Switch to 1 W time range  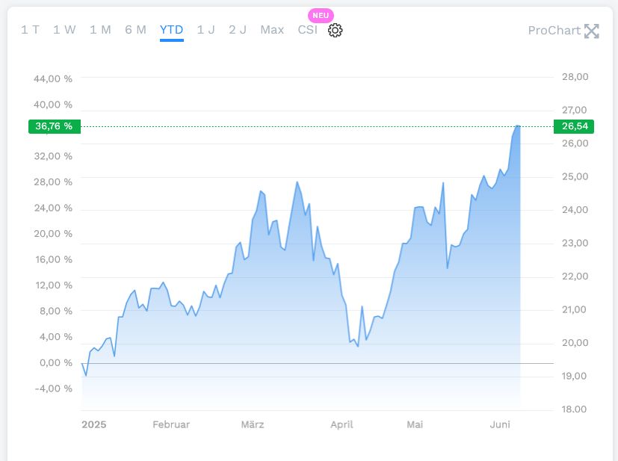point(64,30)
